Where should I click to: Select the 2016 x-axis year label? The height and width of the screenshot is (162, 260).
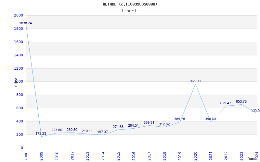134,156
